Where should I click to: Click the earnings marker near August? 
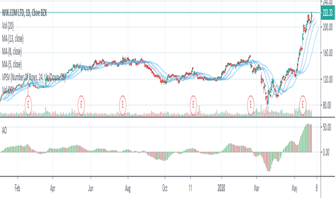click(123, 105)
